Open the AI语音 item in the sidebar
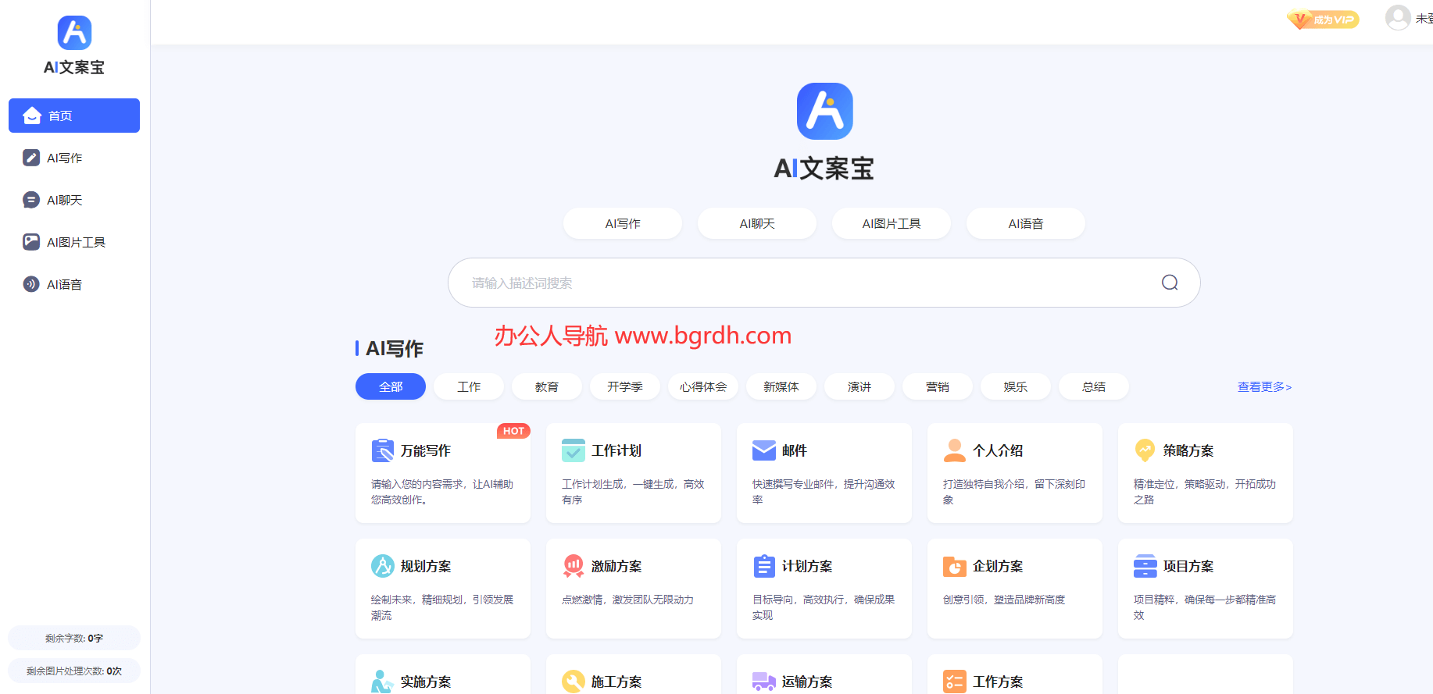The height and width of the screenshot is (694, 1433). pos(74,284)
